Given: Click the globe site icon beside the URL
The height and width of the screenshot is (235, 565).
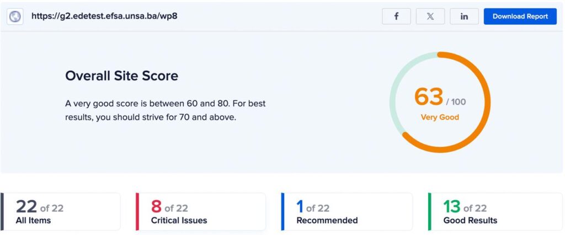Looking at the screenshot, I should [x=15, y=17].
